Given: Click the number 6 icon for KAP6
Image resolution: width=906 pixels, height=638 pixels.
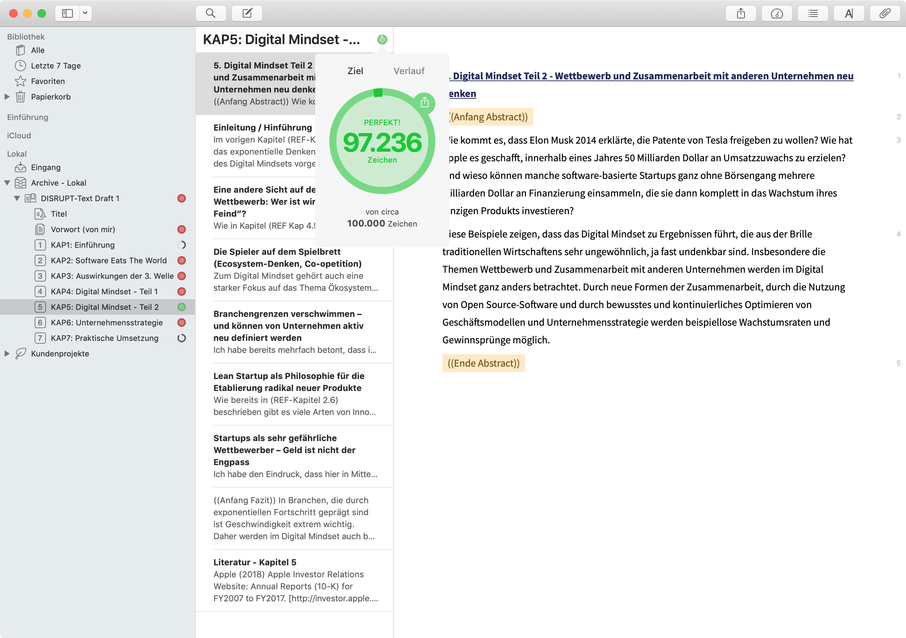Looking at the screenshot, I should 40,322.
